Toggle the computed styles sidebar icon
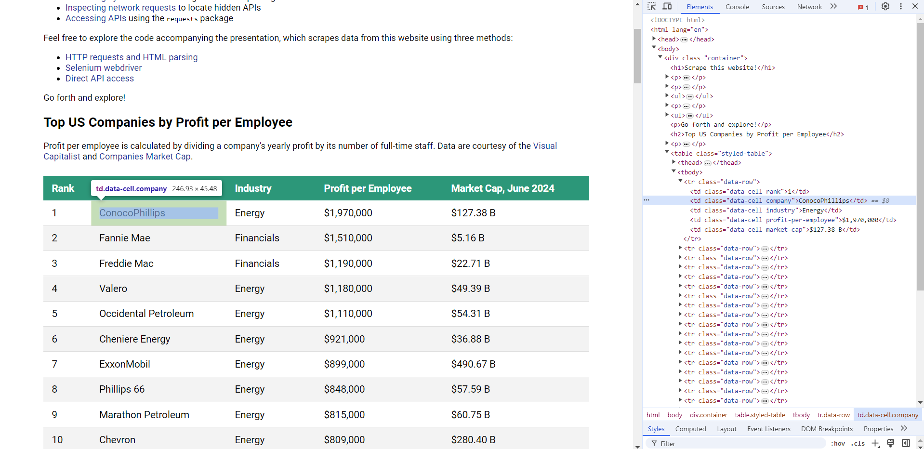The height and width of the screenshot is (449, 924). click(906, 443)
